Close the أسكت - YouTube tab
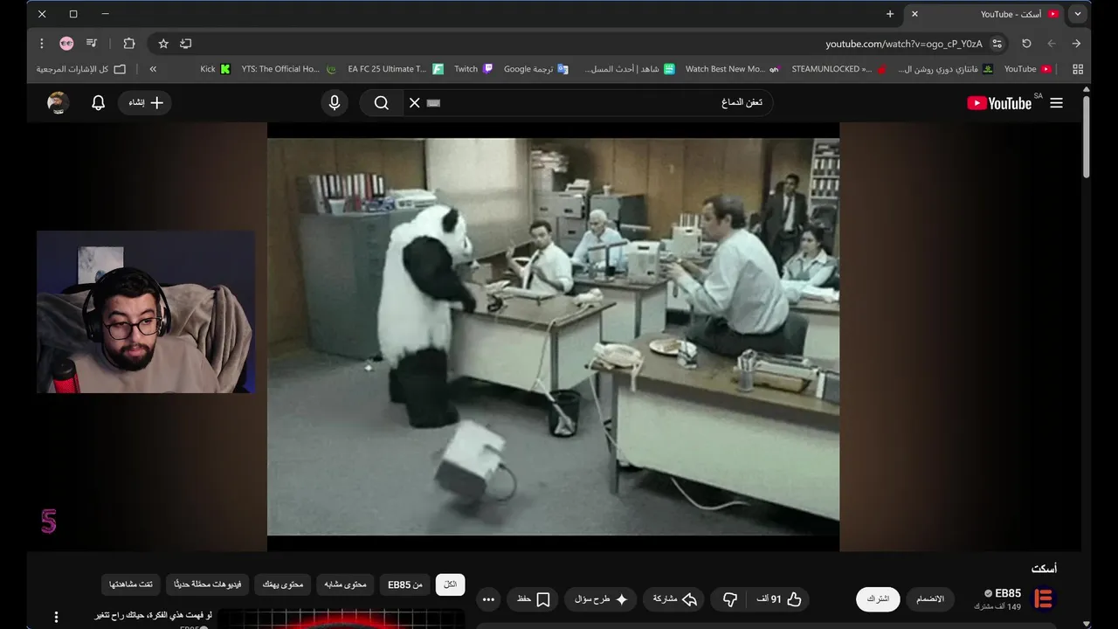 click(914, 14)
